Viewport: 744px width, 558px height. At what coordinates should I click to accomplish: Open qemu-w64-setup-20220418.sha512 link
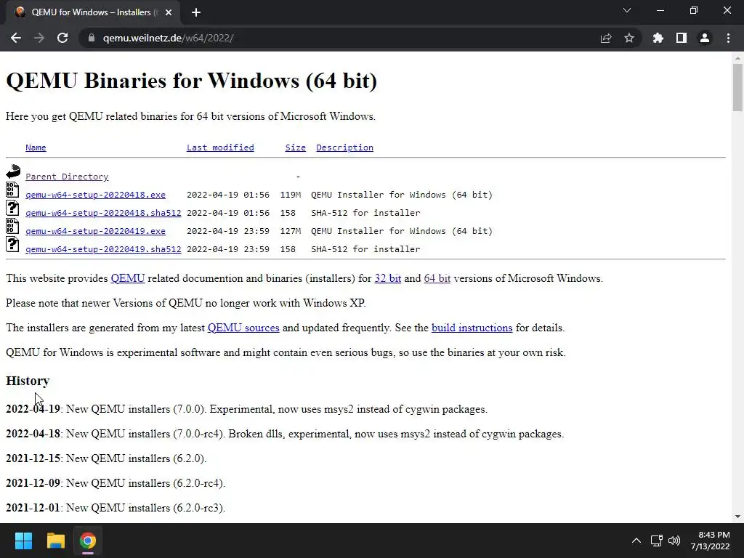[103, 213]
